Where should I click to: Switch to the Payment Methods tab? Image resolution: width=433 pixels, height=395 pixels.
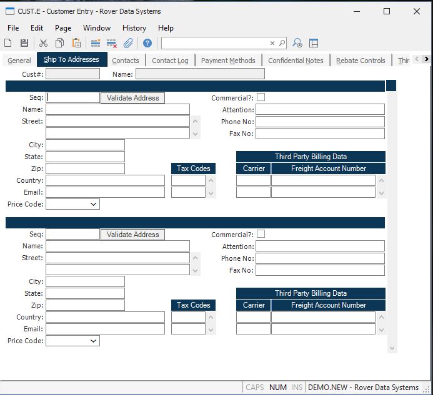click(x=228, y=61)
